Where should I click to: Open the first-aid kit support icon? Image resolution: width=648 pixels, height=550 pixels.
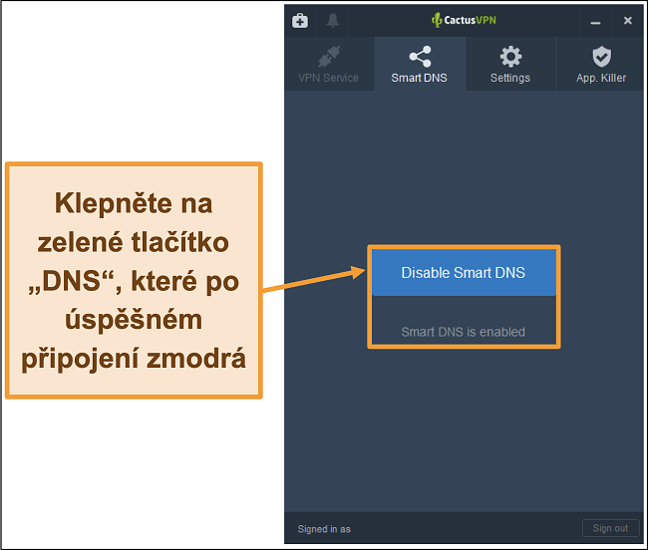coord(300,20)
